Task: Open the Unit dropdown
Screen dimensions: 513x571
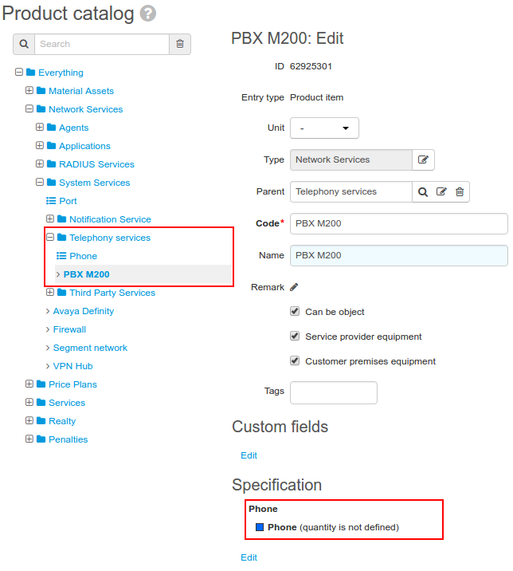Action: click(324, 128)
